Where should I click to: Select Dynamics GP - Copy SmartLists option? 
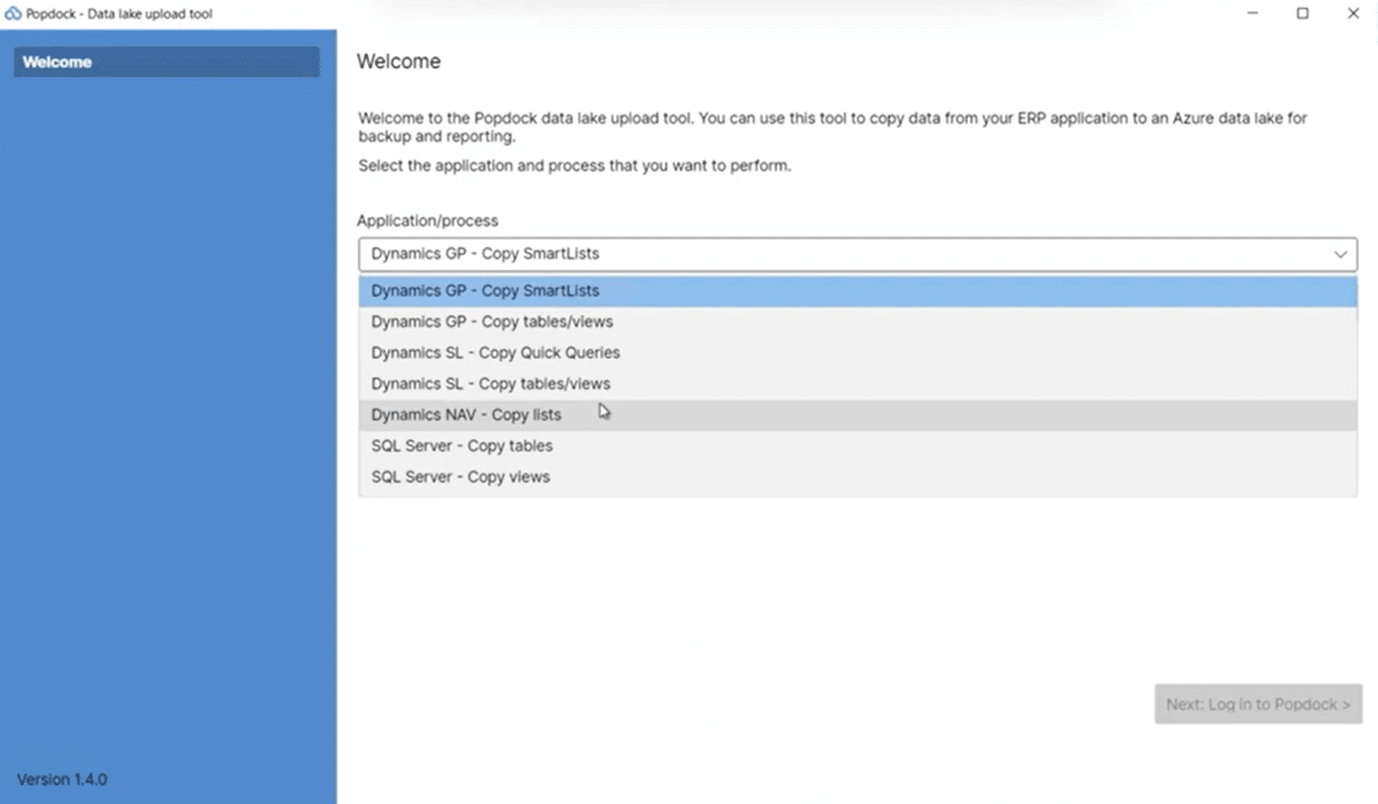[x=485, y=291]
